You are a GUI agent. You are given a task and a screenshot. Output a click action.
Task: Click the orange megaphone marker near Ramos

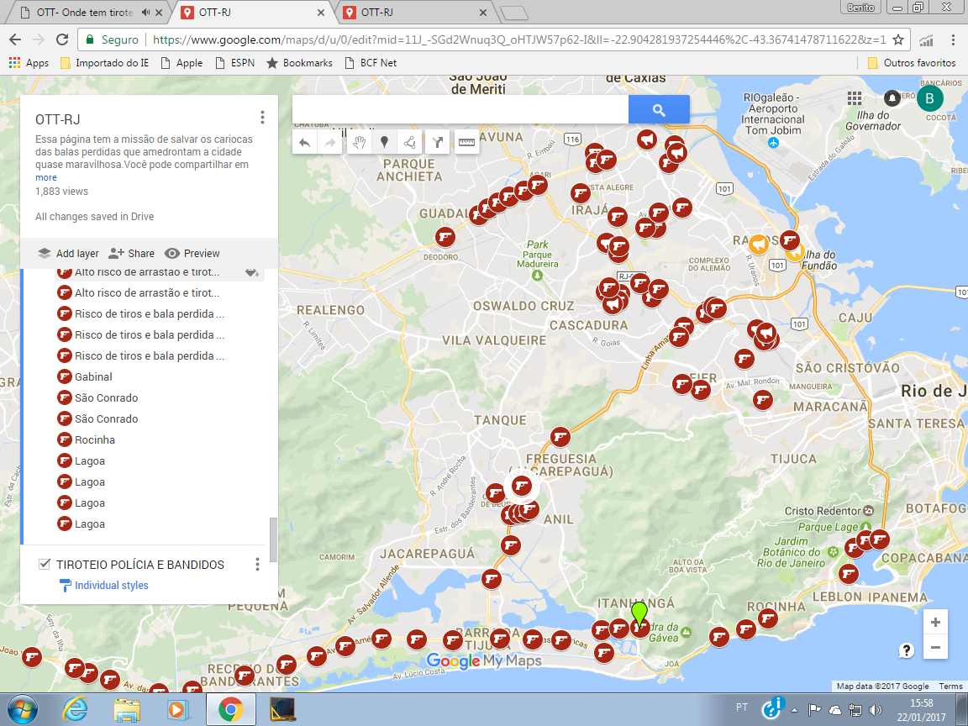click(x=758, y=244)
